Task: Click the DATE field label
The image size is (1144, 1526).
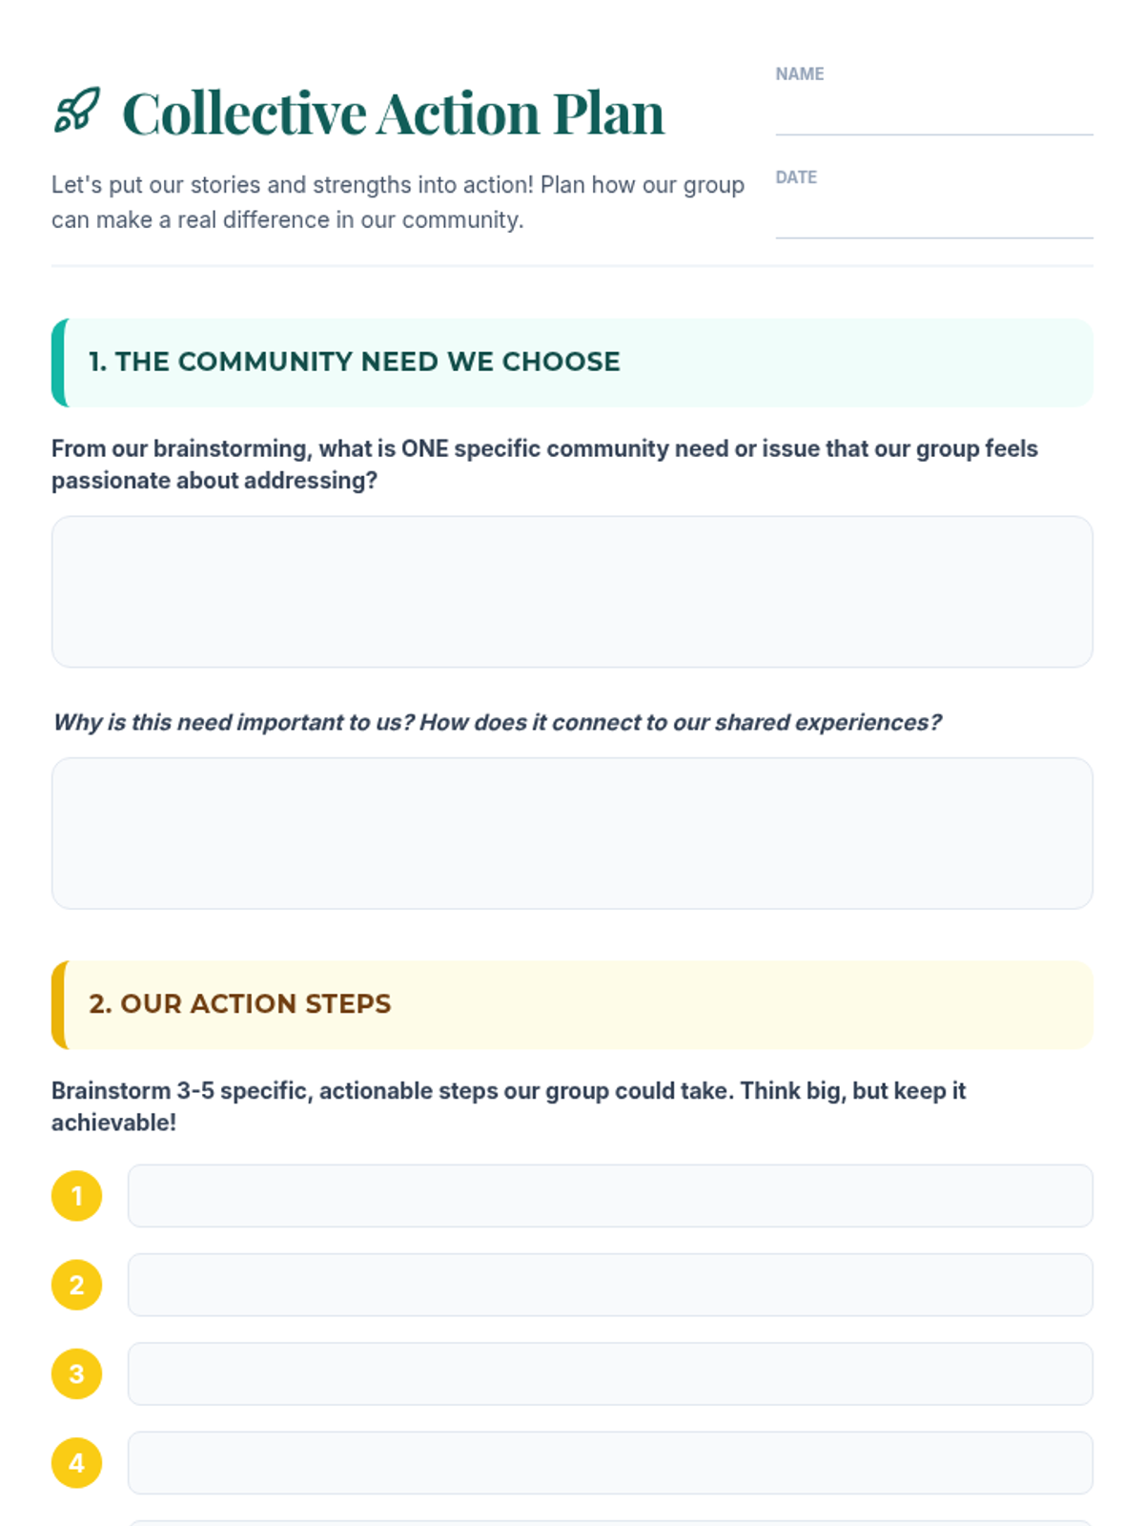Action: point(796,177)
